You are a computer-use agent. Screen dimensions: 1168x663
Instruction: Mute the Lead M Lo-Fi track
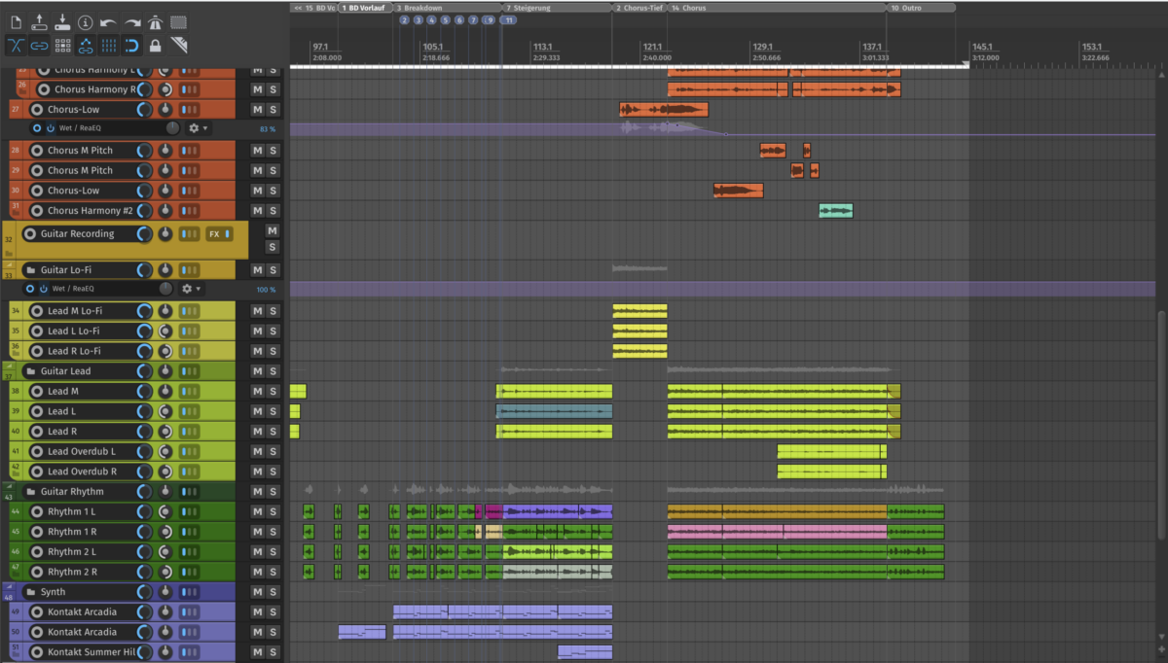(x=257, y=311)
